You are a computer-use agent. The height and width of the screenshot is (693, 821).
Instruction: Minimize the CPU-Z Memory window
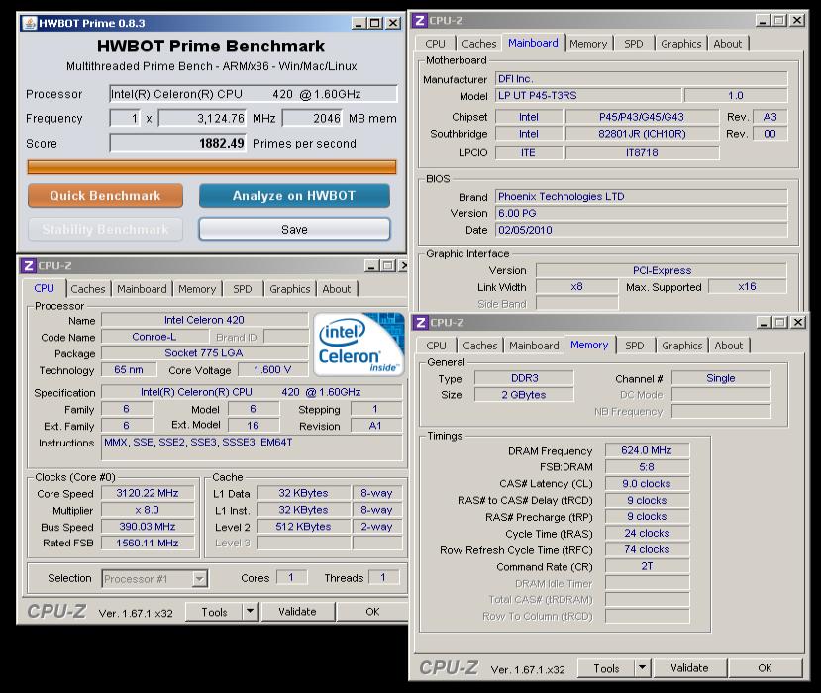pos(764,323)
